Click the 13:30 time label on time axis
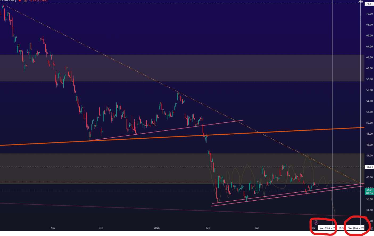This screenshot has width=374, height=236. tap(341, 228)
